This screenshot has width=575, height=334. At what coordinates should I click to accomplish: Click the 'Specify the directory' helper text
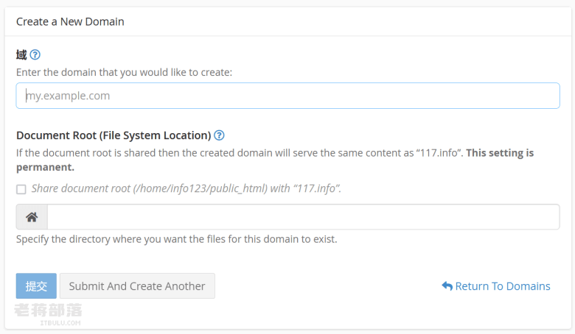point(176,239)
